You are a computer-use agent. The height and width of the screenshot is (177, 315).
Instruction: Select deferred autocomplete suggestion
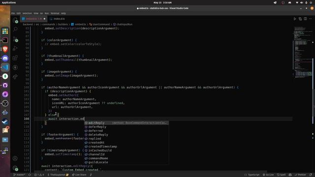pos(126,131)
